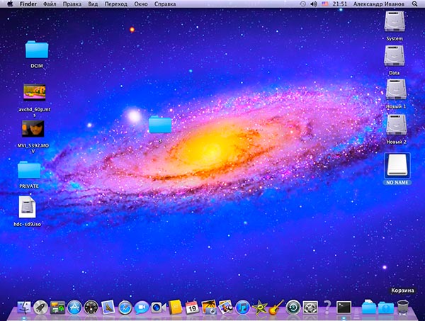Image resolution: width=425 pixels, height=321 pixels.
Task: Launch Terminal from the dock
Action: point(344,308)
